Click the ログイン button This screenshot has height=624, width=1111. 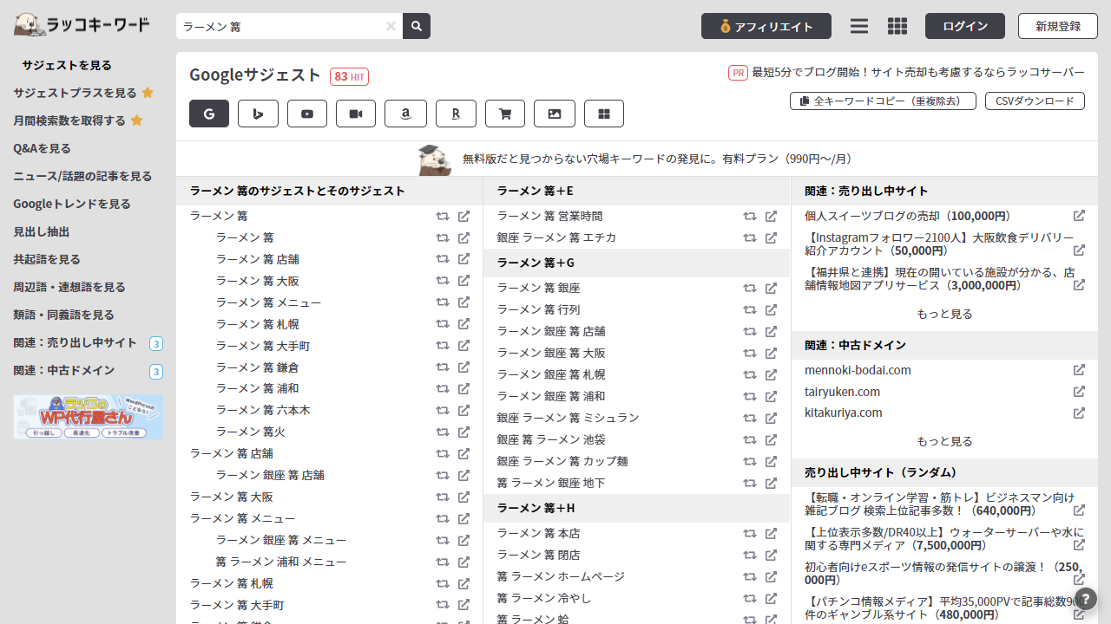(965, 26)
